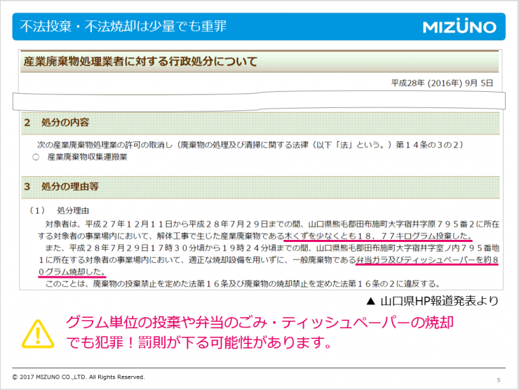The width and height of the screenshot is (519, 390).
Task: Click the line starting また、平成28年7月29日
Action: coord(272,248)
